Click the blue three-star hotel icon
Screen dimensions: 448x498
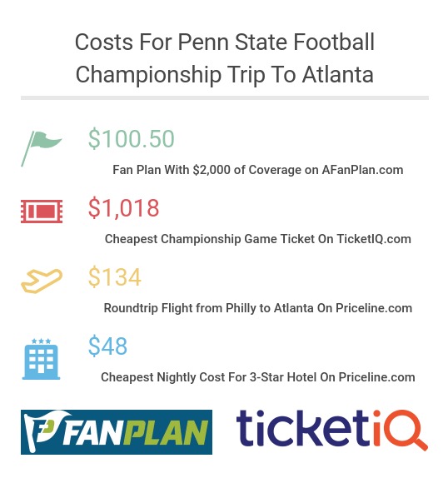[x=42, y=359]
